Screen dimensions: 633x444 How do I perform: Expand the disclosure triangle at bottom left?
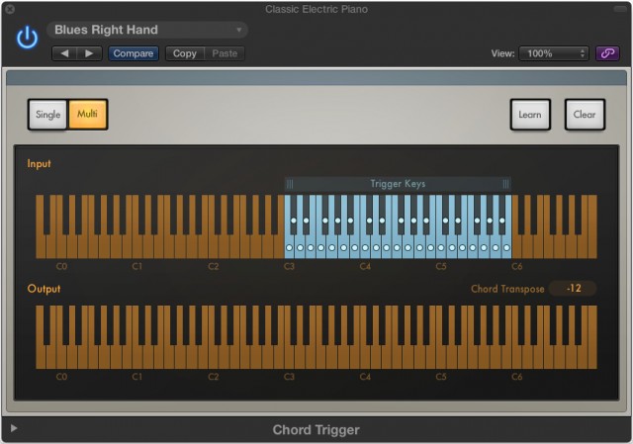[13, 429]
